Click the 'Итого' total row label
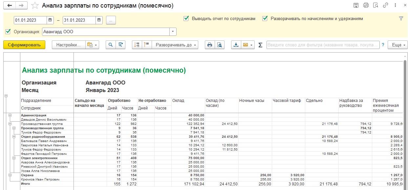 [25, 183]
